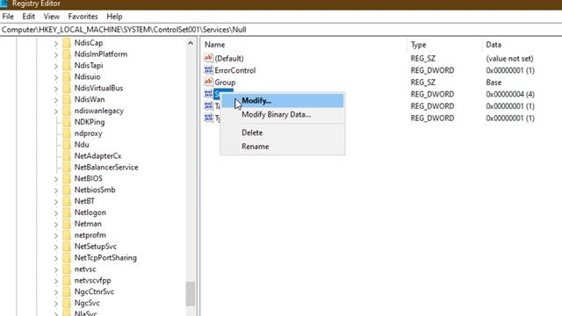Expand the NgcSvc tree node
This screenshot has width=562, height=316.
coord(56,304)
